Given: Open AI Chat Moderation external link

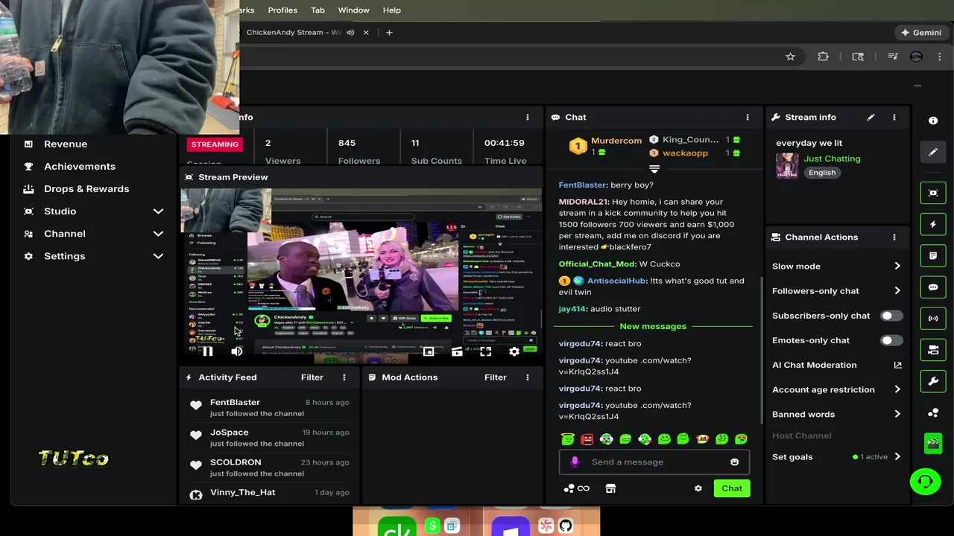Looking at the screenshot, I should (897, 365).
